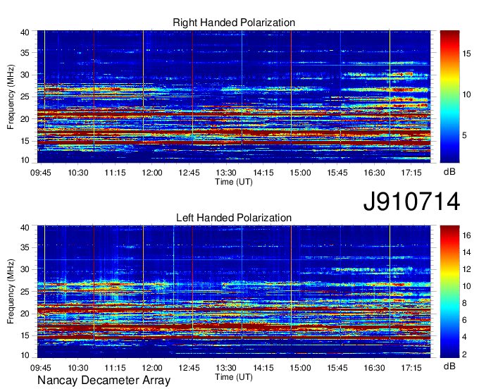Click the 2 dB value on Left Handed color scale
Image resolution: width=479 pixels, height=389 pixels.
tap(464, 354)
